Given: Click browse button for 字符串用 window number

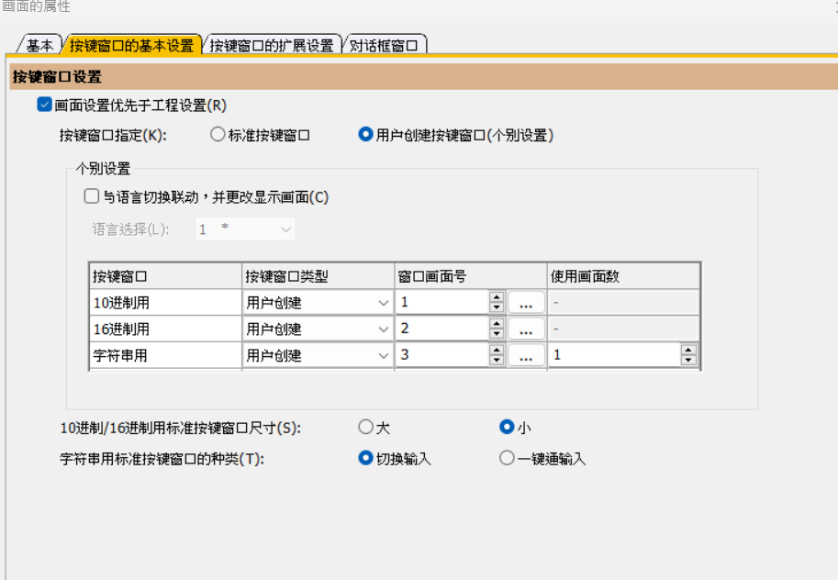Looking at the screenshot, I should point(526,355).
